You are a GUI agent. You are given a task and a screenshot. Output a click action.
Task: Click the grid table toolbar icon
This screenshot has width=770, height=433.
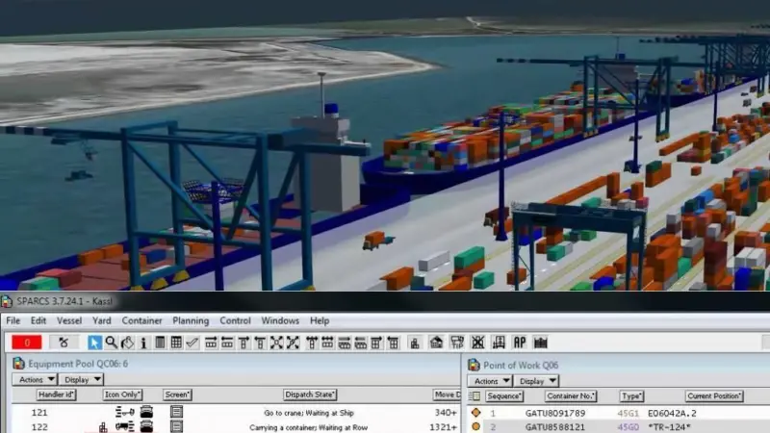pyautogui.click(x=176, y=343)
